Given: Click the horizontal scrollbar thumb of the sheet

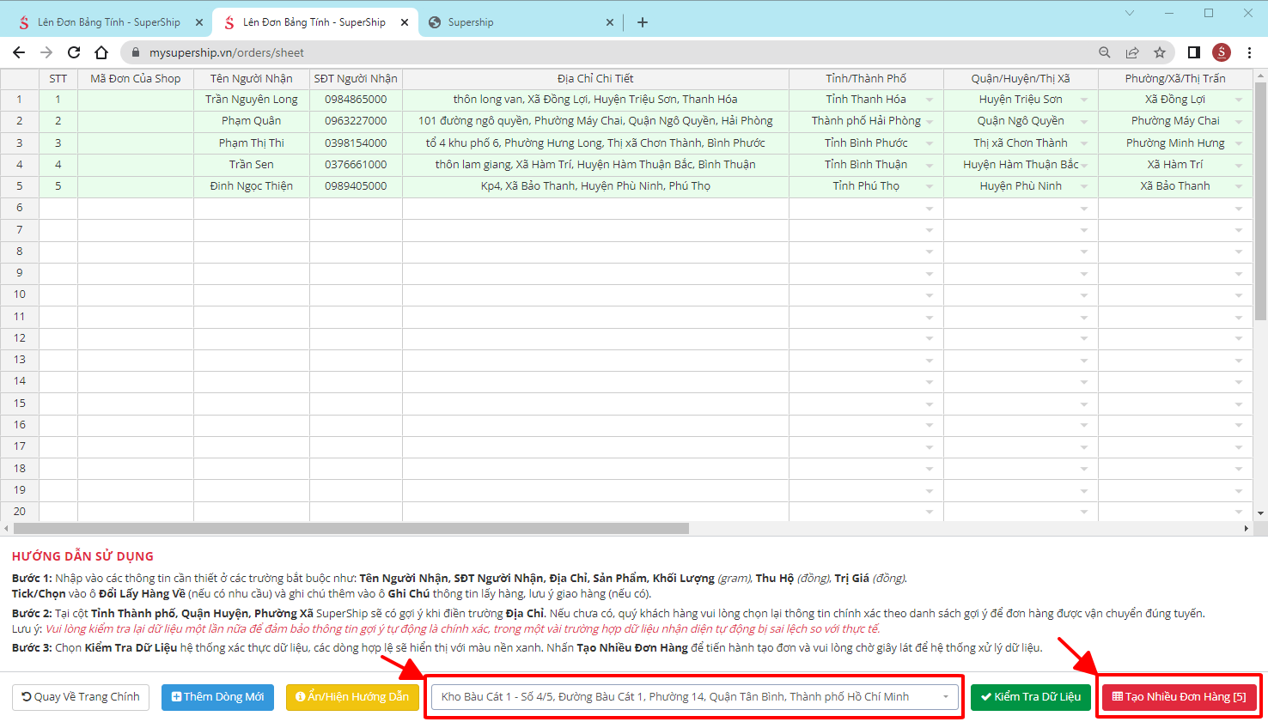Looking at the screenshot, I should coord(351,528).
